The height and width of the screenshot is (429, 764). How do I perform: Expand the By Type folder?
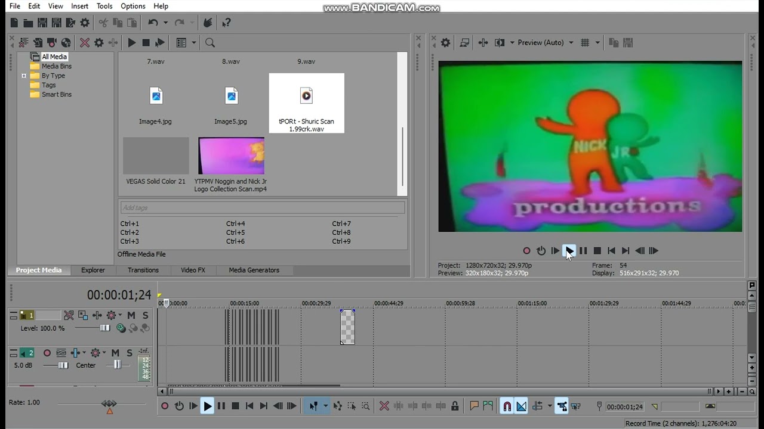pos(24,76)
